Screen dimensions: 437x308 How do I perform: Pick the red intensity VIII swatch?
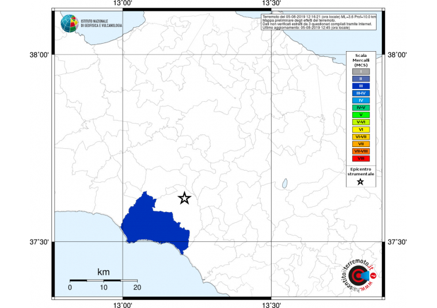[360, 158]
